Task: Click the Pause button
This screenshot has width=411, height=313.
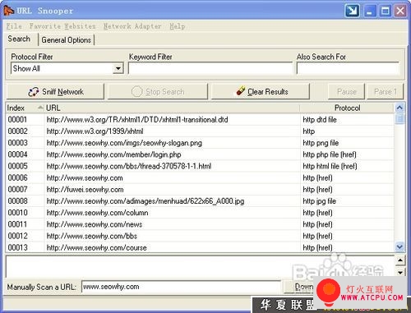Action: point(346,91)
